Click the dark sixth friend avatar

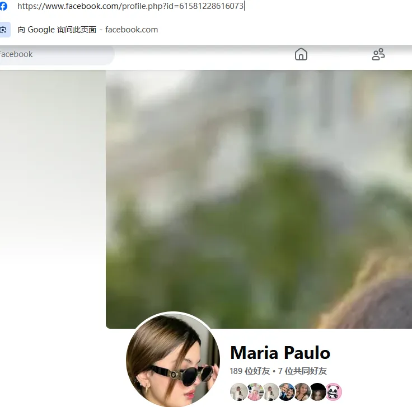tap(317, 392)
